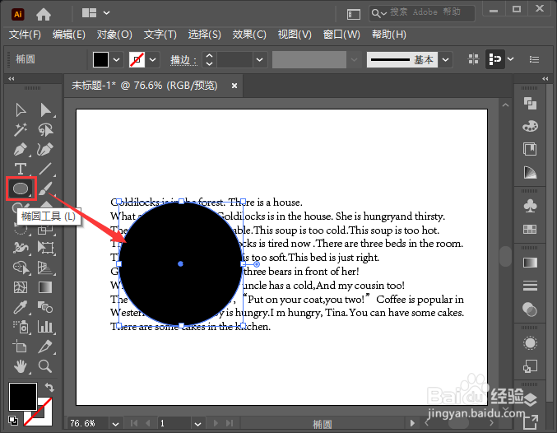
Task: Select the Shape Builder tool
Action: point(21,268)
